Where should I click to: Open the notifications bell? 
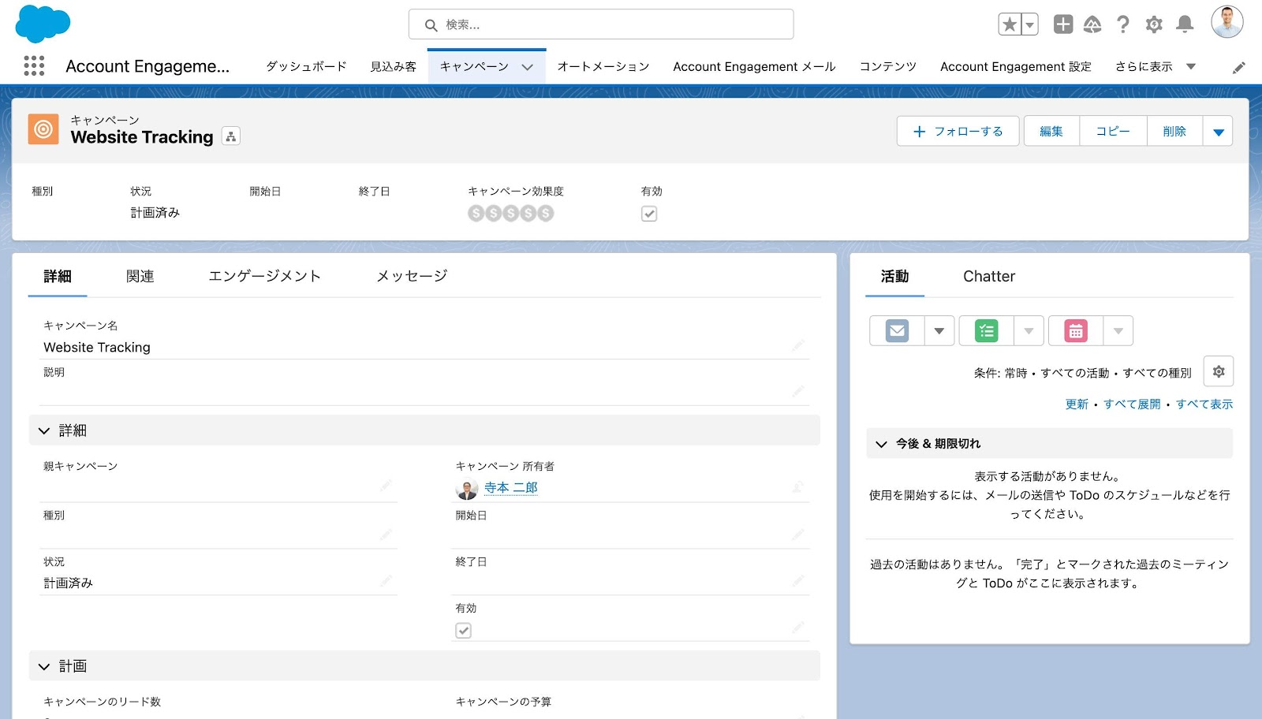tap(1185, 24)
